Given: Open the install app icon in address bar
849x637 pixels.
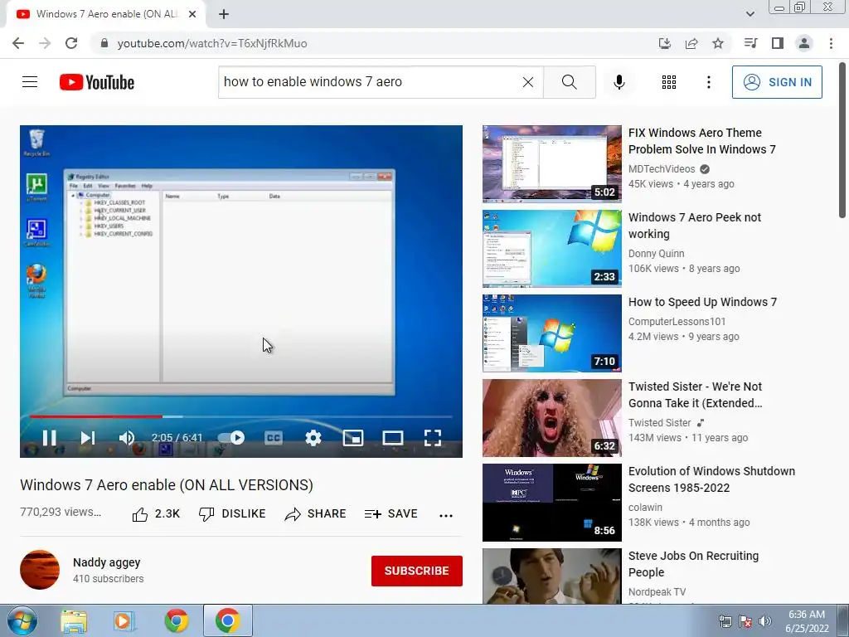Looking at the screenshot, I should [664, 43].
